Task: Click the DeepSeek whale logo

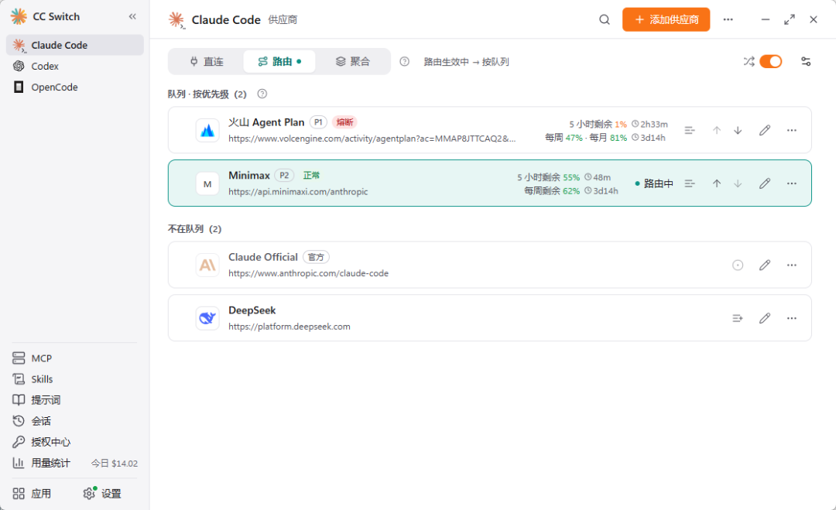Action: (x=207, y=318)
